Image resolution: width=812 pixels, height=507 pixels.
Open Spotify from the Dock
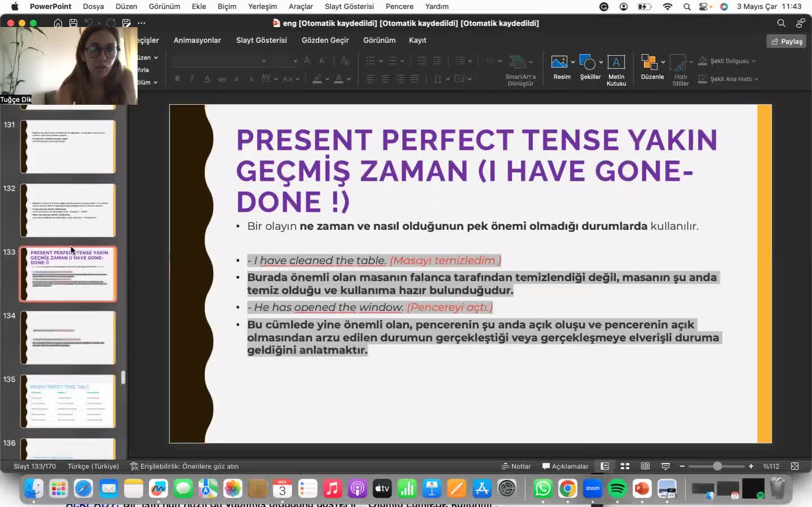pos(617,488)
